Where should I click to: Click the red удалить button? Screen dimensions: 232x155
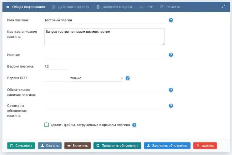205,146
